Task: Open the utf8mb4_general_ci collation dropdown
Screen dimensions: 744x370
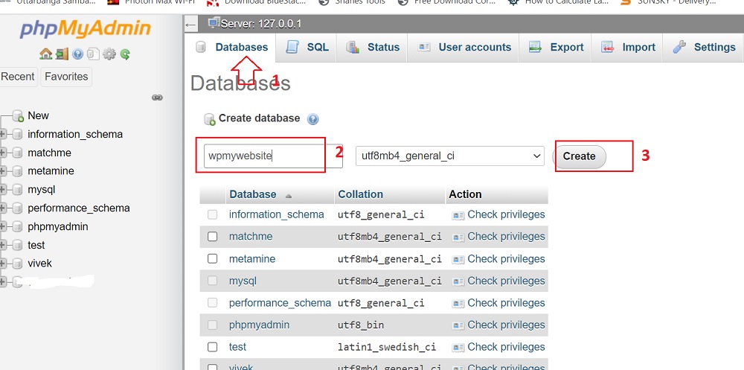Action: point(450,156)
